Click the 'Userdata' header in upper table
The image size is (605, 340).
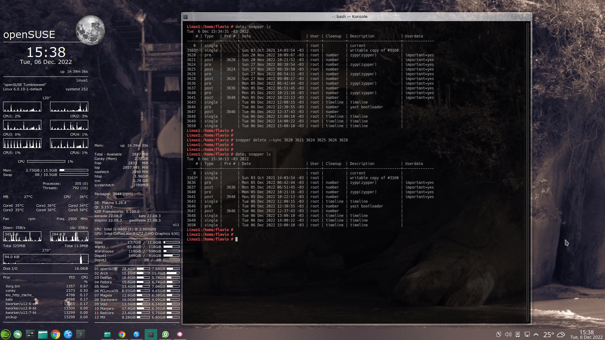[x=414, y=36]
